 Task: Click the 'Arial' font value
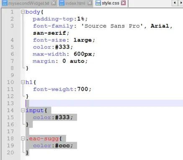pyautogui.click(x=160, y=26)
